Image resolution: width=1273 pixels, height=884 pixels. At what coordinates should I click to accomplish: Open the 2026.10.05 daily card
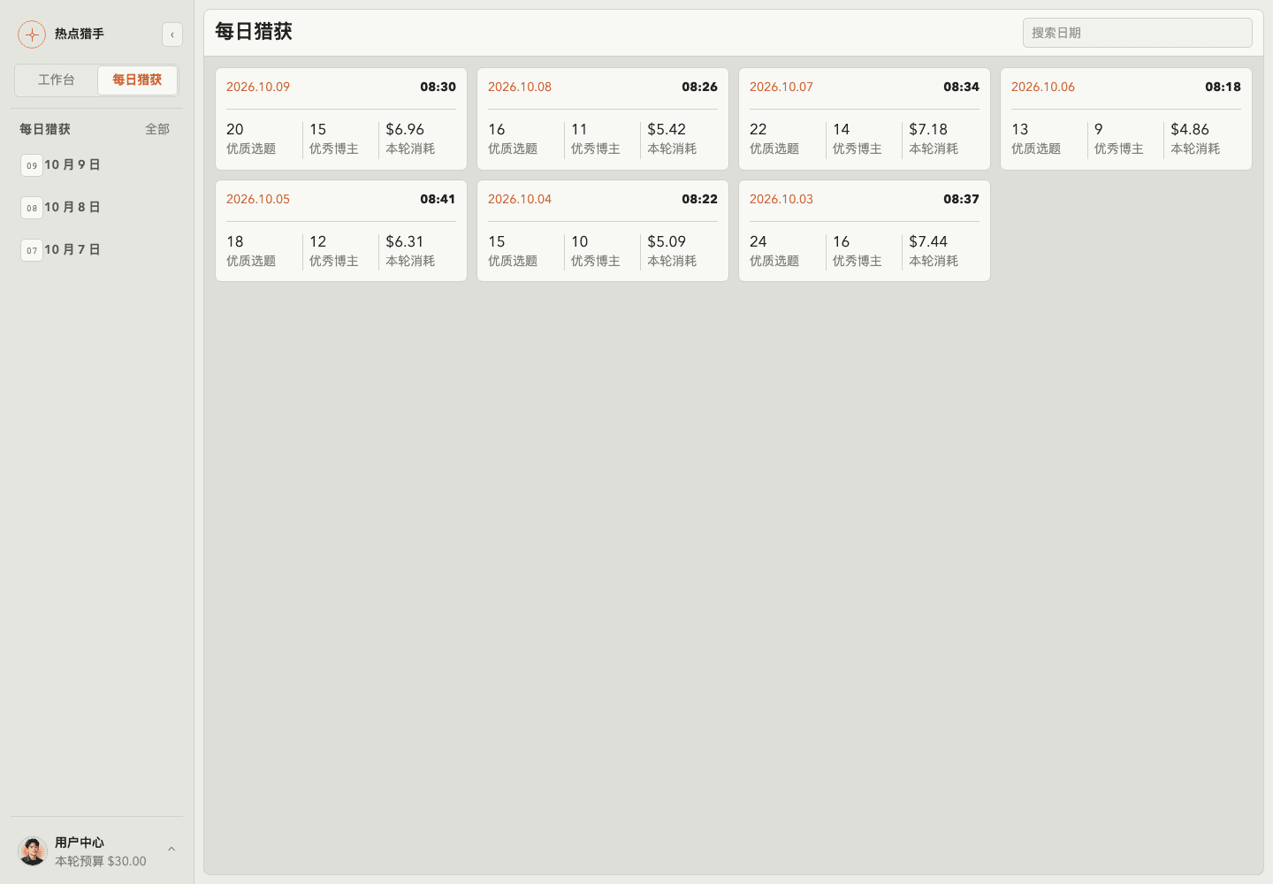click(341, 231)
